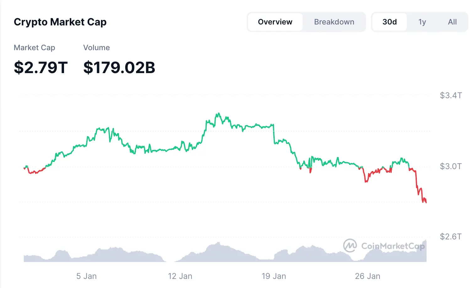Click the Market Cap label
The height and width of the screenshot is (288, 474).
(35, 48)
